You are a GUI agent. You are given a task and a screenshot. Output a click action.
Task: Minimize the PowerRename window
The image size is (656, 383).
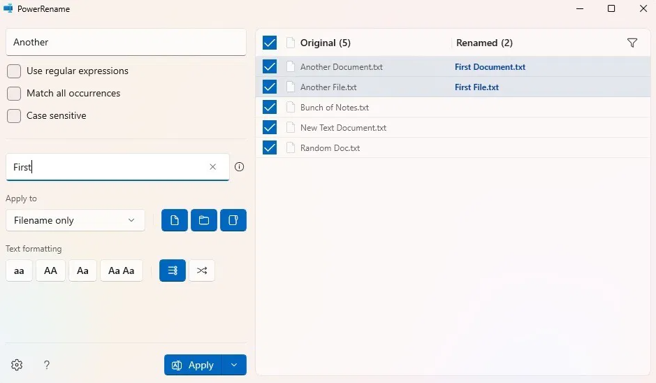point(579,8)
